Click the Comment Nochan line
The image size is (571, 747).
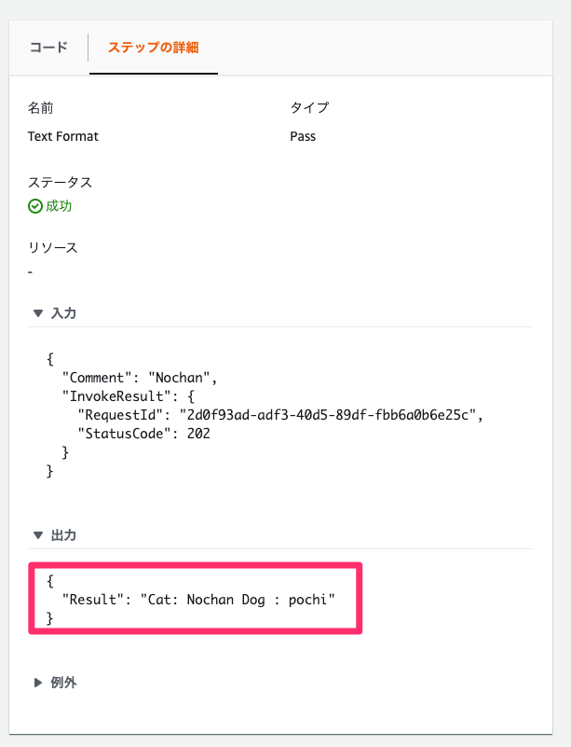click(140, 378)
